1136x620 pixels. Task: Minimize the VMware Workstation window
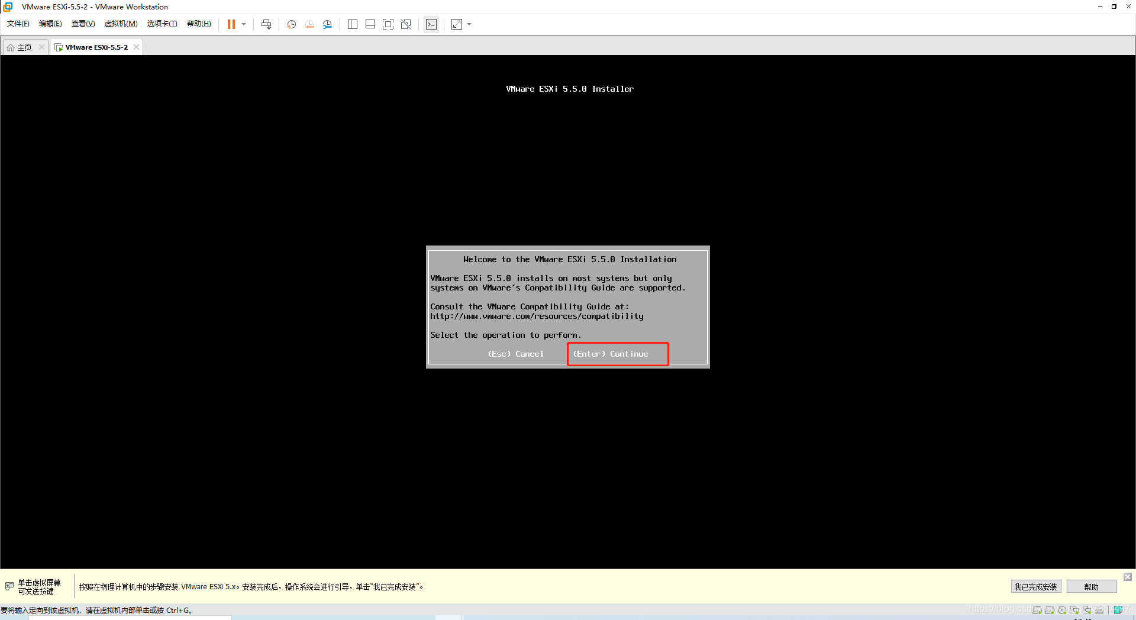[x=1100, y=7]
